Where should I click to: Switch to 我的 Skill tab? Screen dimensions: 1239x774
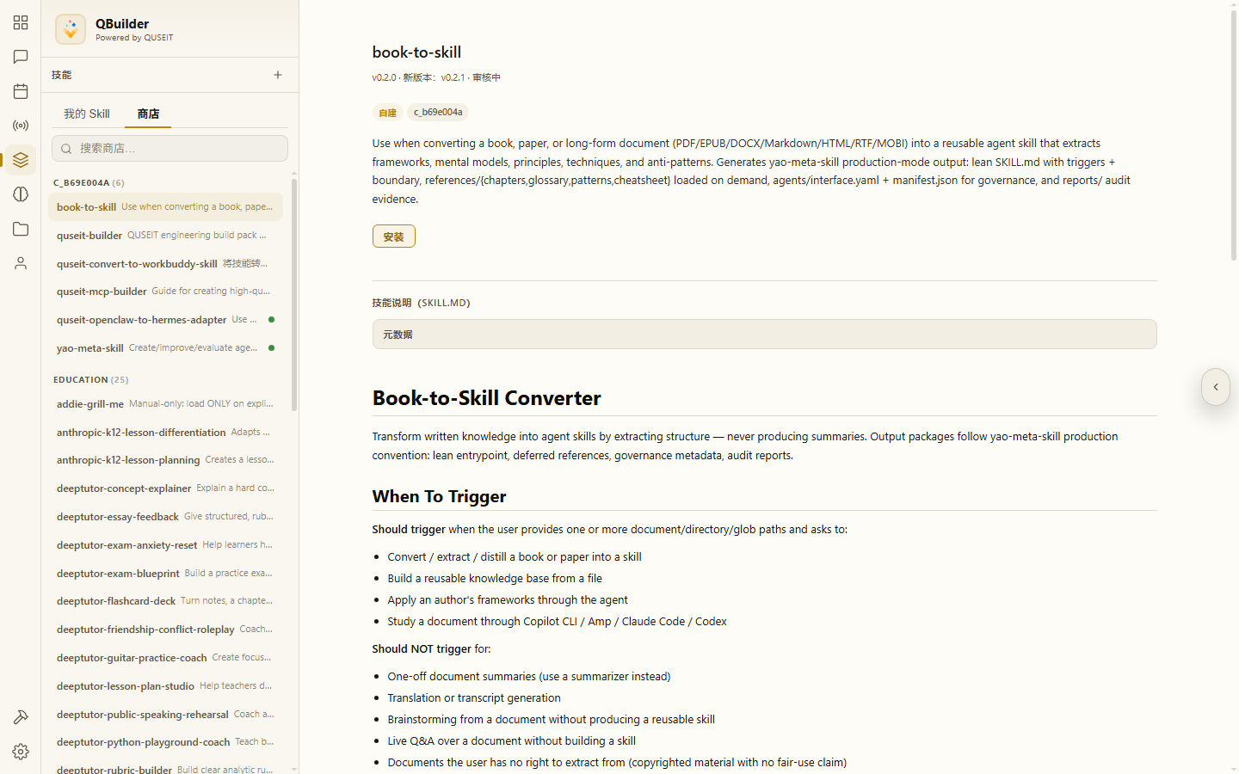(x=87, y=114)
